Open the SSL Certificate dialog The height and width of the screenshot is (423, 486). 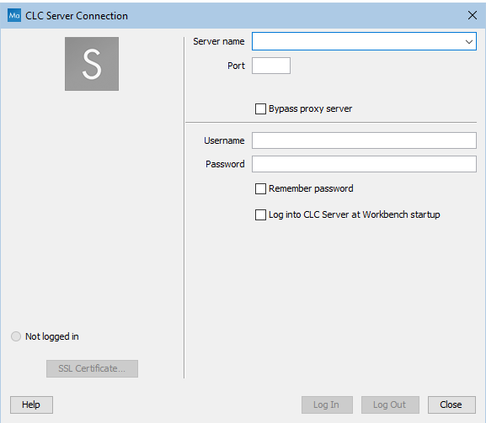(x=92, y=368)
